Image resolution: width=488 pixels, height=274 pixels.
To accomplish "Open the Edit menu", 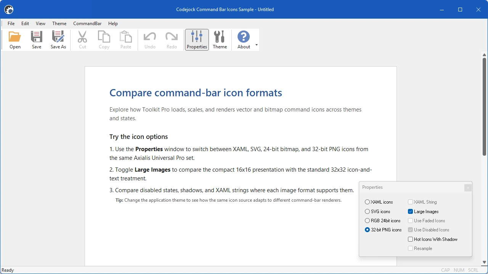I will click(25, 23).
